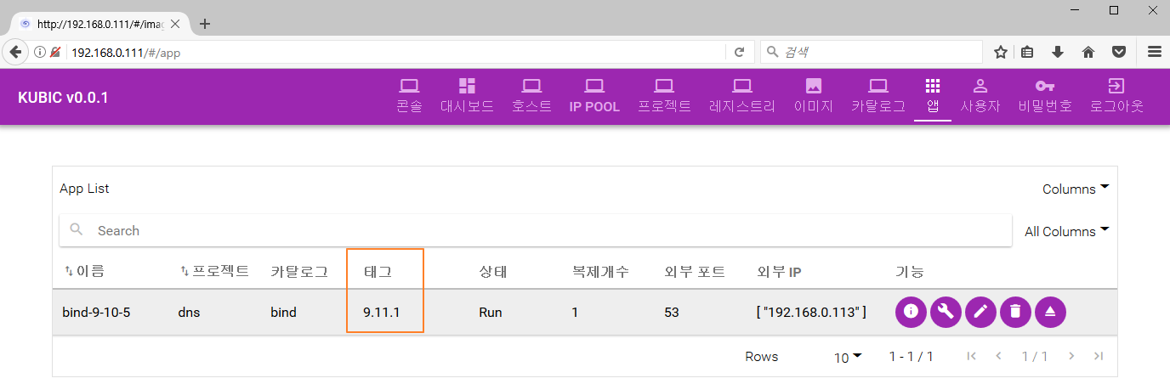Navigate to 프로젝트 projects
Viewport: 1170px width, 384px height.
click(664, 96)
